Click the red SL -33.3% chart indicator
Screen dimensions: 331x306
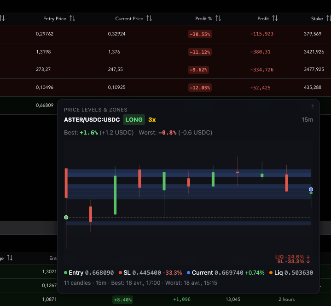pos(294,261)
